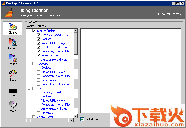This screenshot has height=128, width=186.
Task: Click the title bar broom app icon
Action: tap(4, 3)
